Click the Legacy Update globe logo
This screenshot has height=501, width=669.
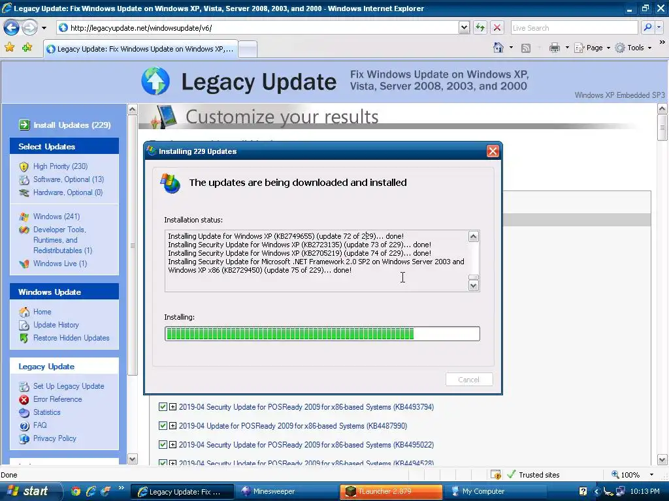coord(155,80)
